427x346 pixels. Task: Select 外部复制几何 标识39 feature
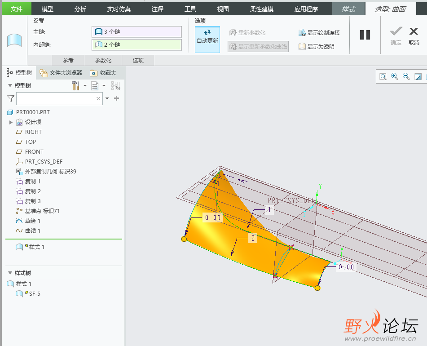point(46,171)
